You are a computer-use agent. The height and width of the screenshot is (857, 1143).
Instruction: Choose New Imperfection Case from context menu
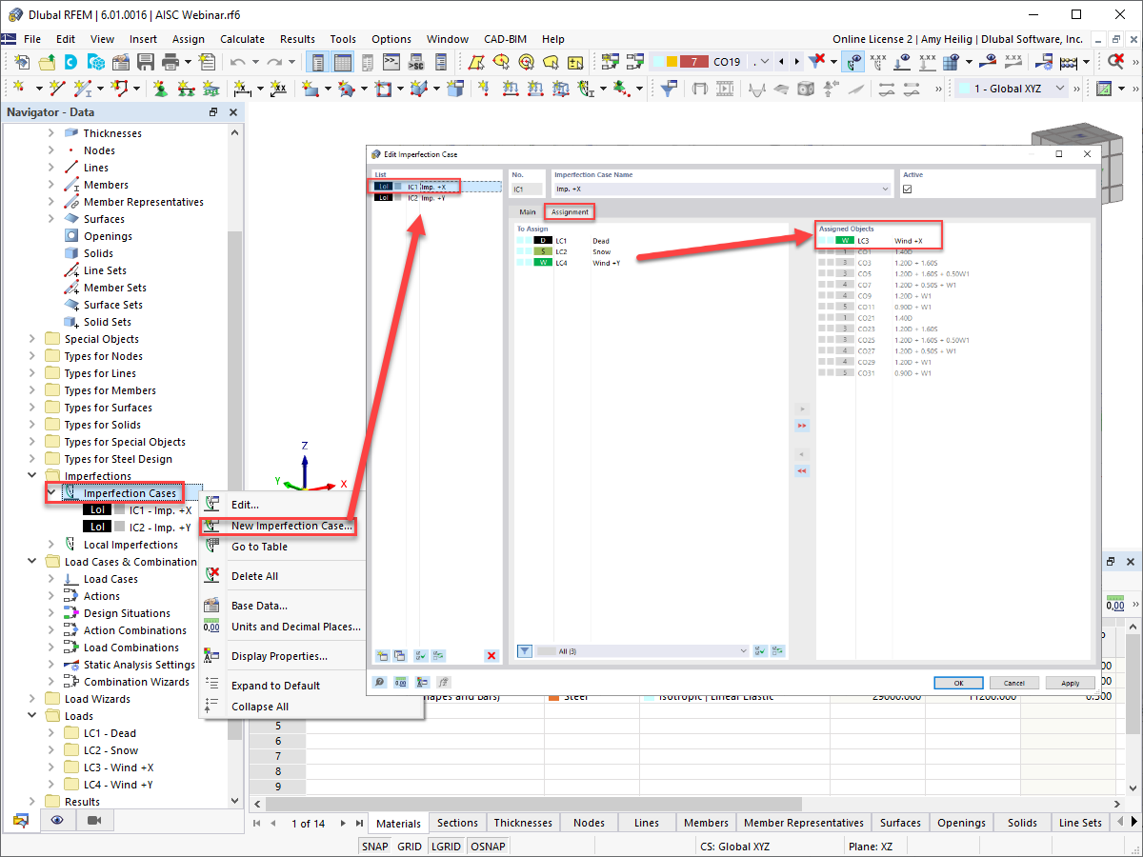click(291, 526)
